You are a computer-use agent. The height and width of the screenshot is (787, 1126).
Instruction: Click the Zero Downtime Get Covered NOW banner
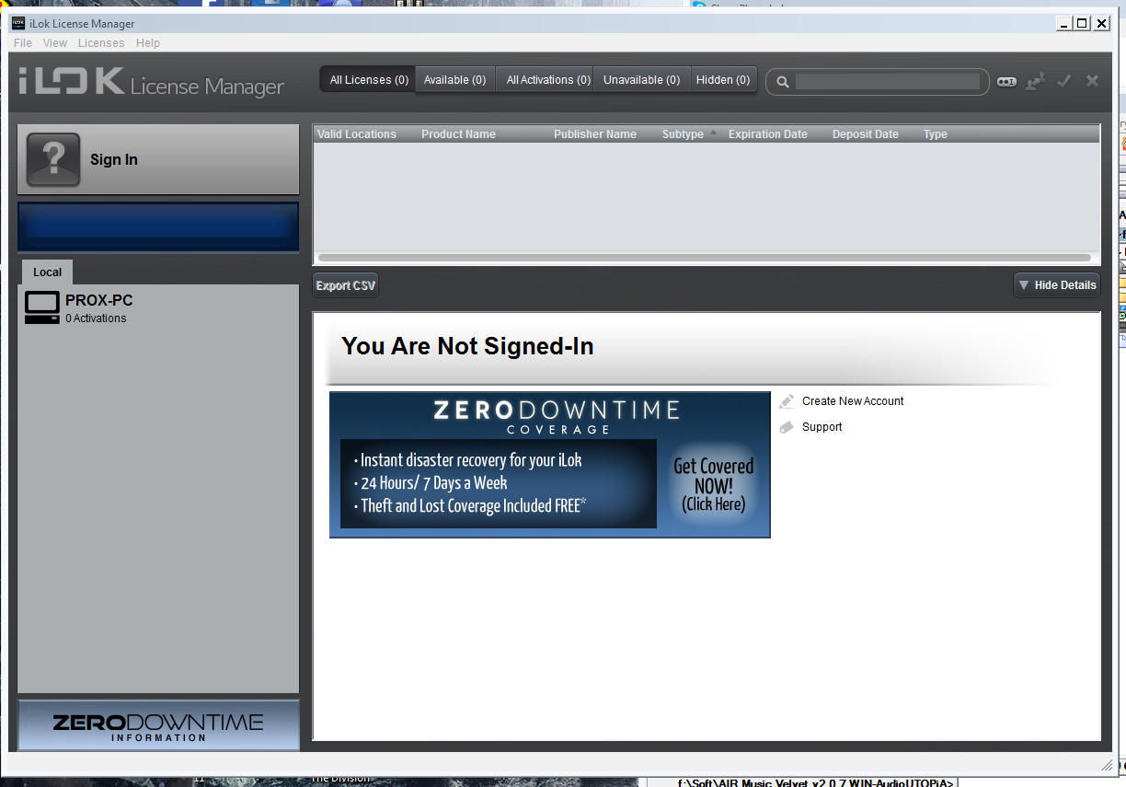coord(549,465)
